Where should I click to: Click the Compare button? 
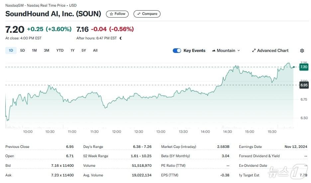pyautogui.click(x=147, y=14)
